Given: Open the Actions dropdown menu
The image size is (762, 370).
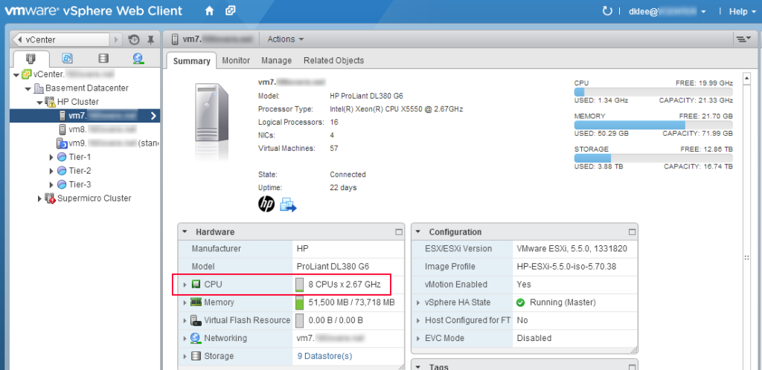Looking at the screenshot, I should click(x=286, y=39).
